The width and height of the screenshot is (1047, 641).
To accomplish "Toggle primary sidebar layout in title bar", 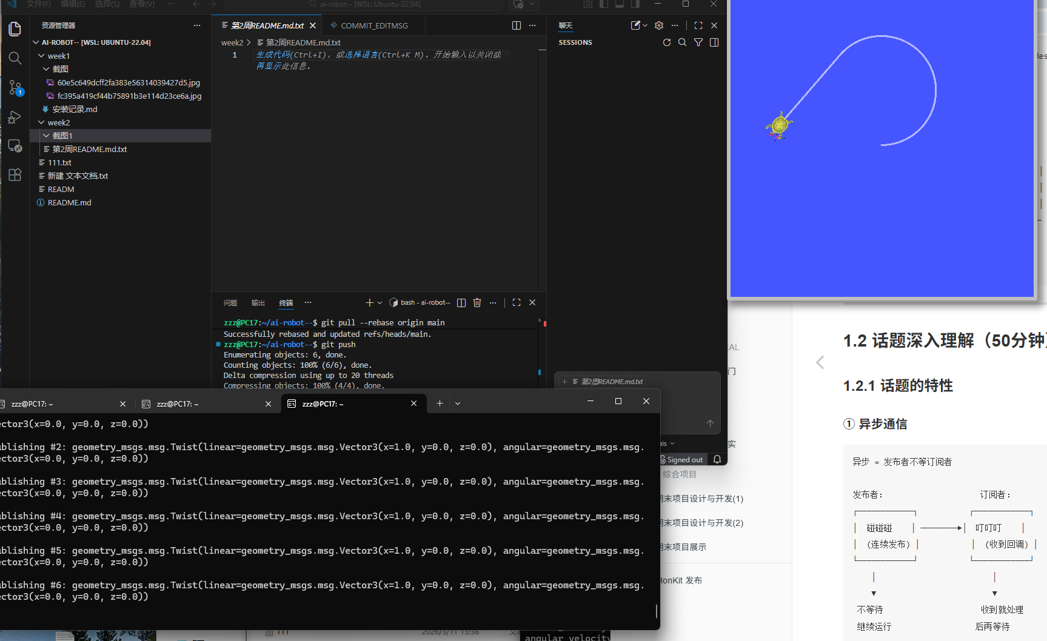I will coord(604,4).
